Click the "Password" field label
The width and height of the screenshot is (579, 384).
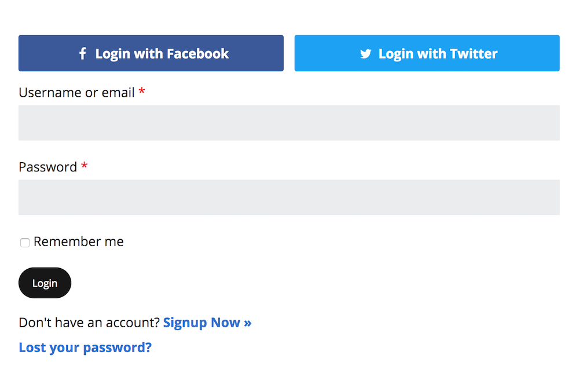pos(48,167)
